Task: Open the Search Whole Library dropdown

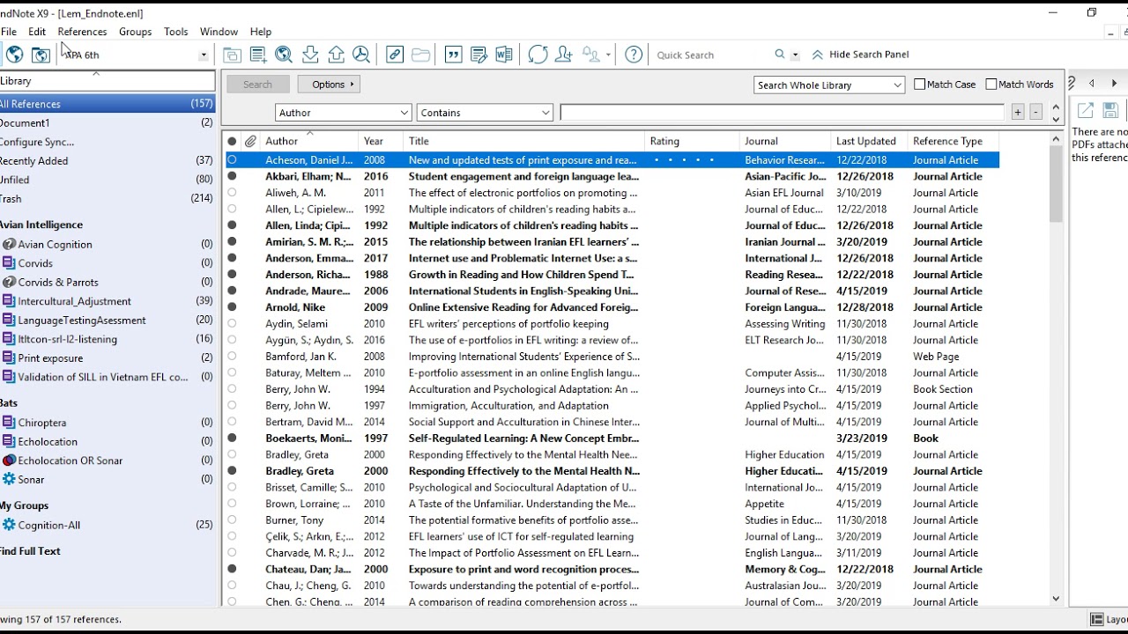Action: point(829,85)
